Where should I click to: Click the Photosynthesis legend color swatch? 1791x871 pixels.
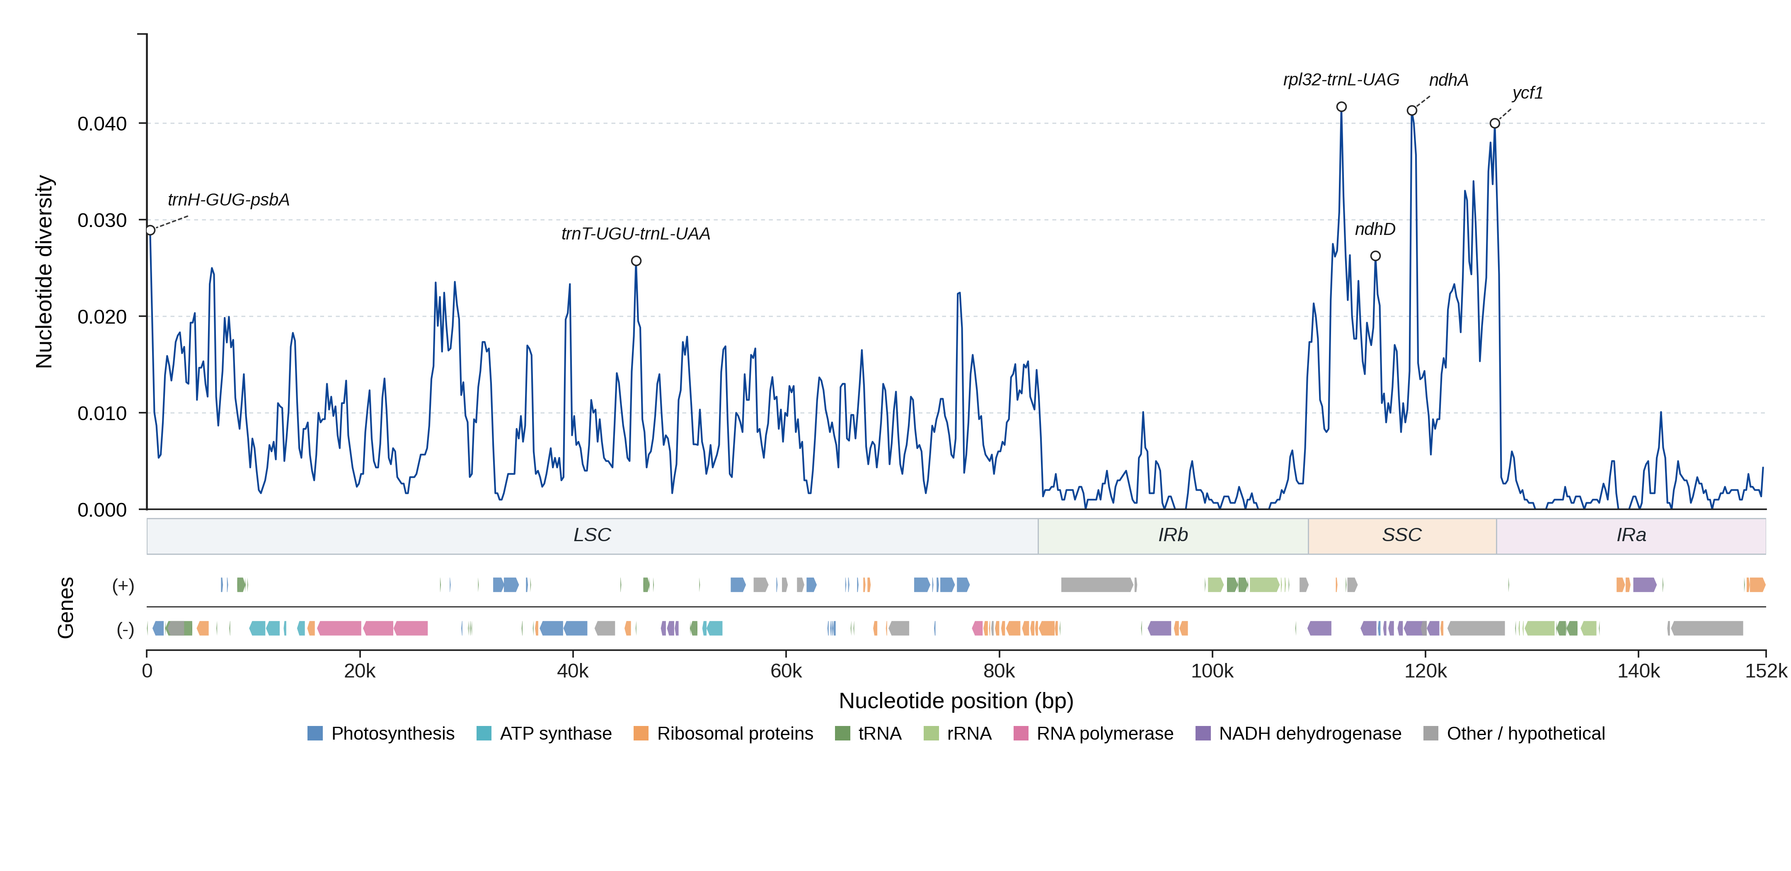click(315, 733)
